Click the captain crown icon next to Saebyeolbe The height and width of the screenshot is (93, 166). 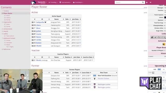point(45,22)
